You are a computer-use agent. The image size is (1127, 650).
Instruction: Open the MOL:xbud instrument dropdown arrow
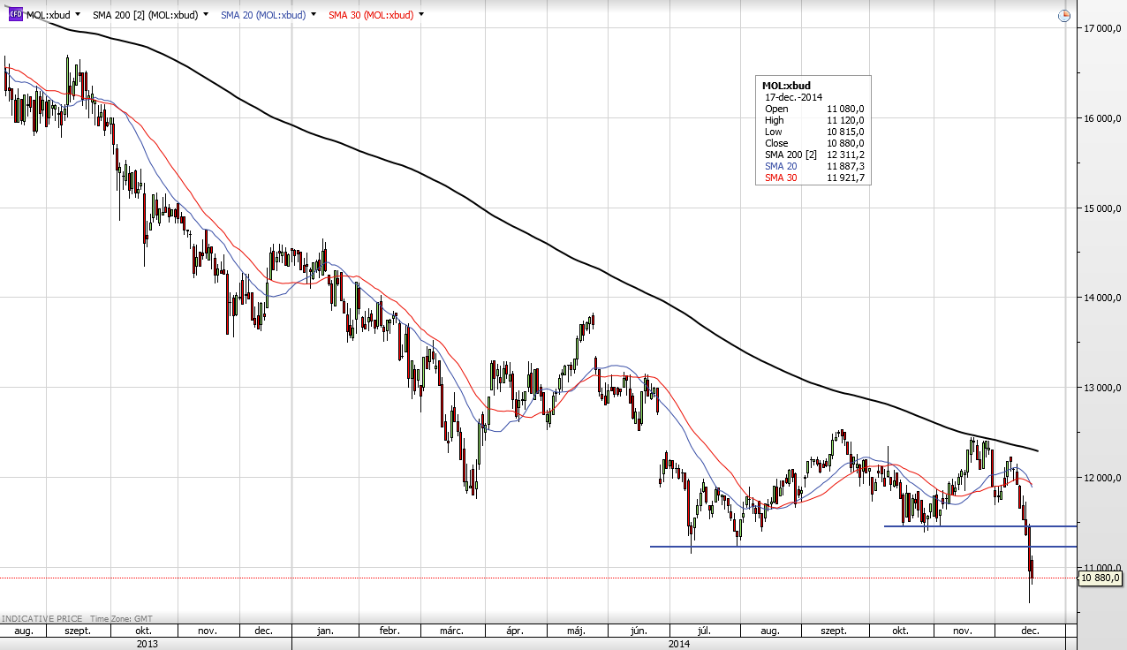[79, 15]
